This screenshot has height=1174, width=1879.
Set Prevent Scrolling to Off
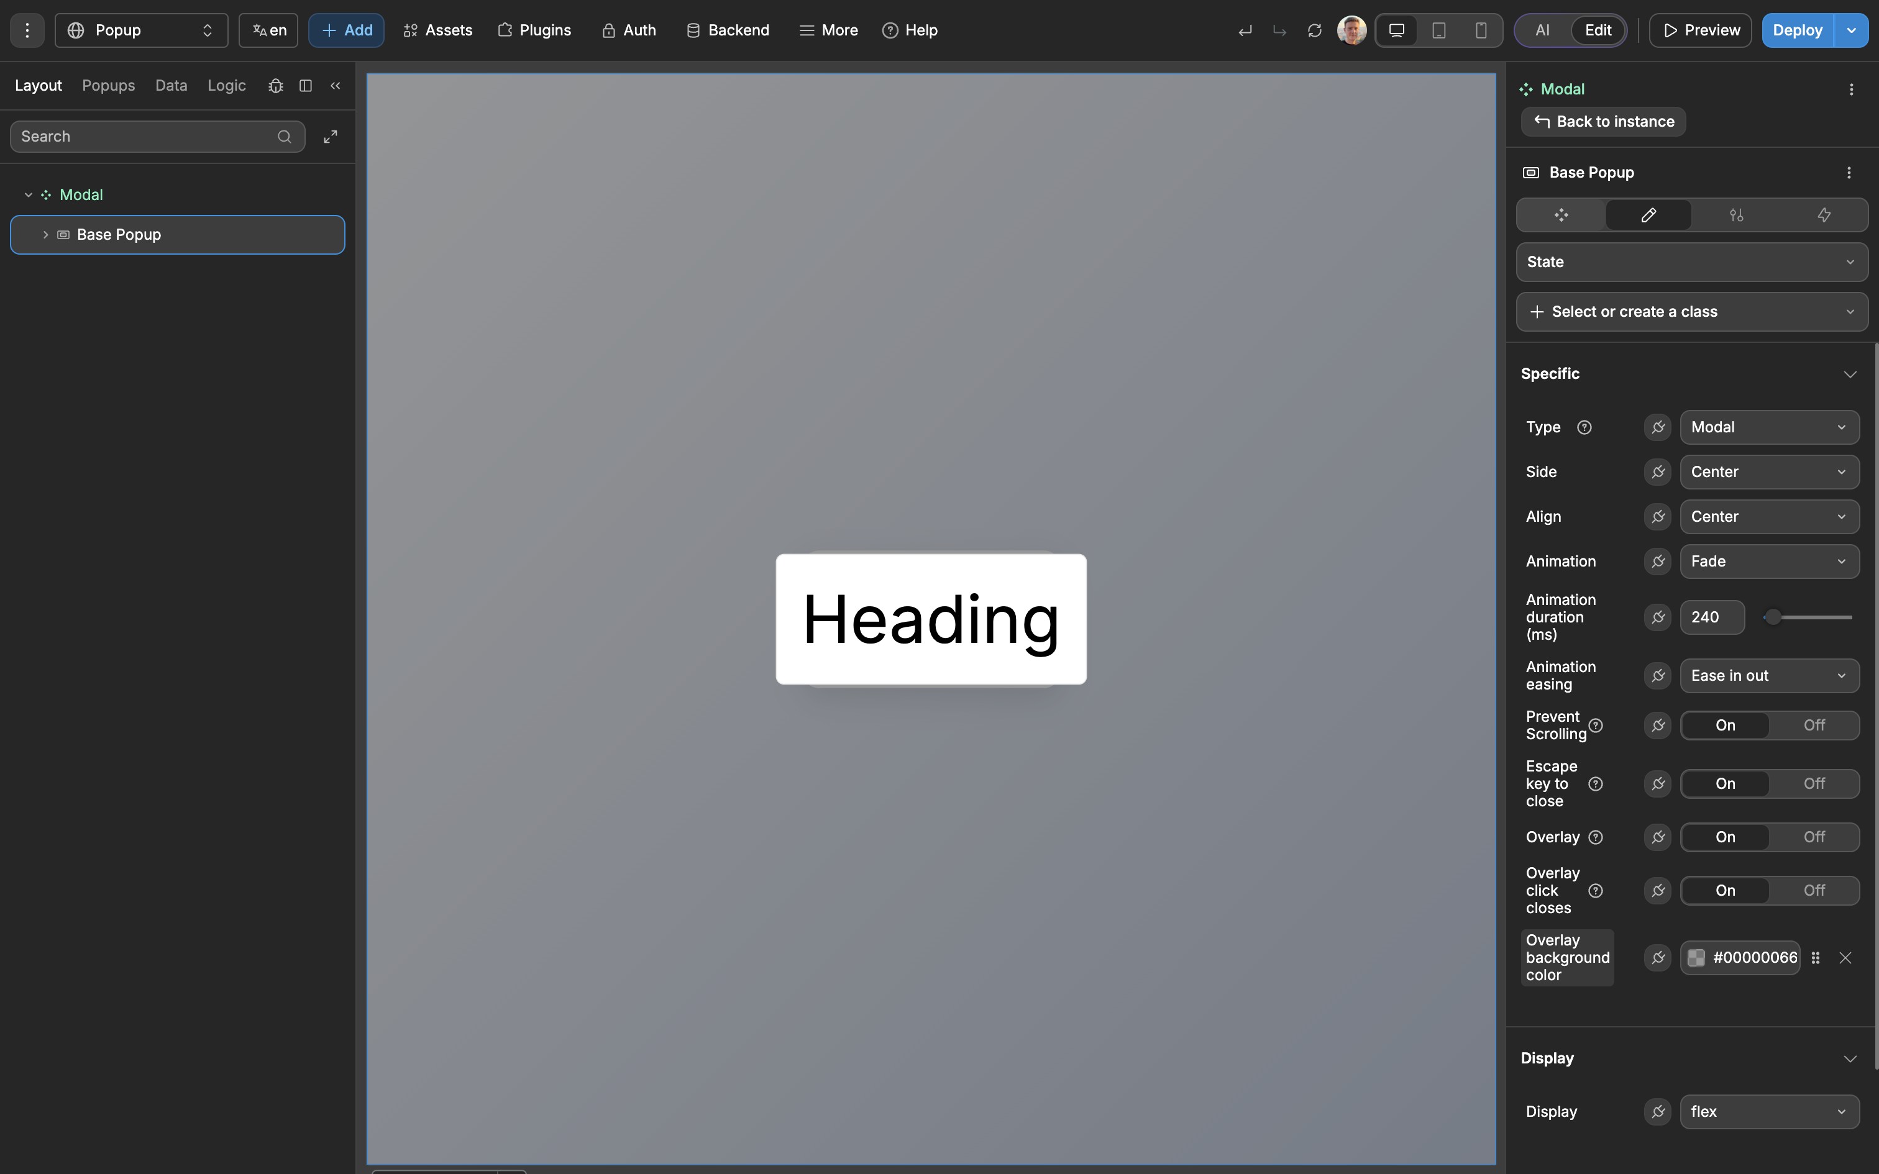(1814, 726)
